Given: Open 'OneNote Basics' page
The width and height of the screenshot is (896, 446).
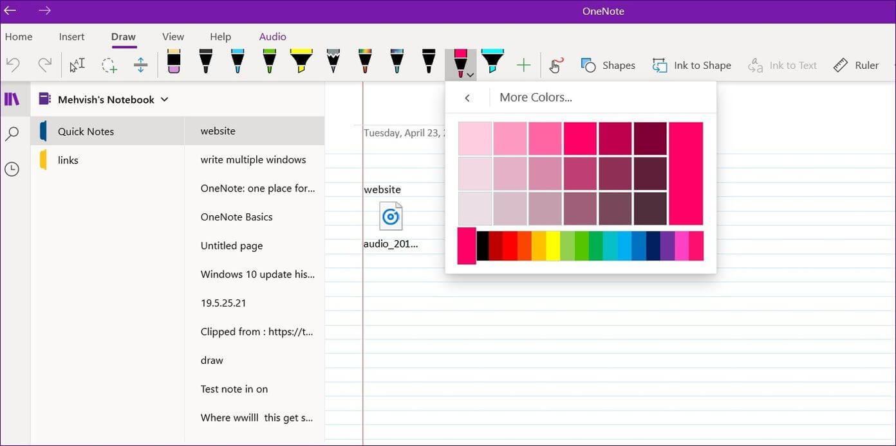Looking at the screenshot, I should [254, 217].
